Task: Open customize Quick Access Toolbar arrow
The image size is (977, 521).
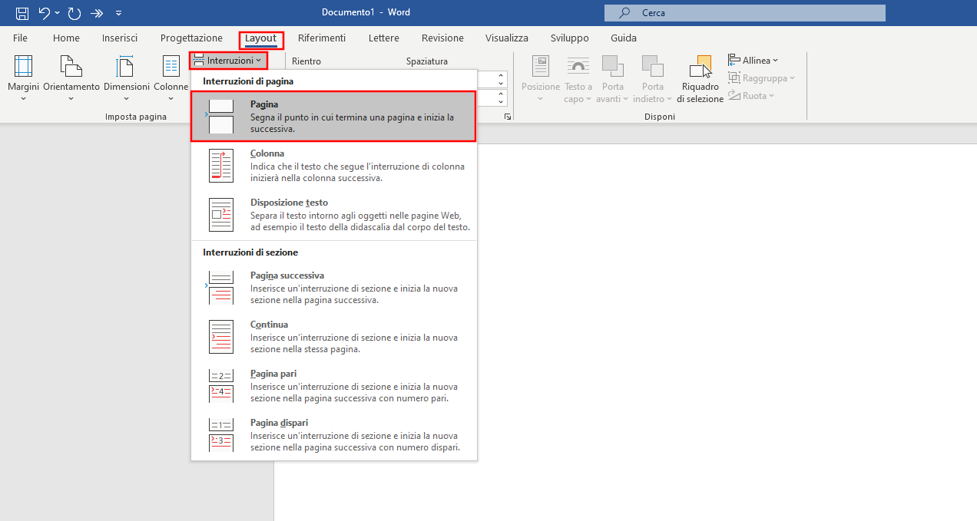Action: (x=118, y=13)
